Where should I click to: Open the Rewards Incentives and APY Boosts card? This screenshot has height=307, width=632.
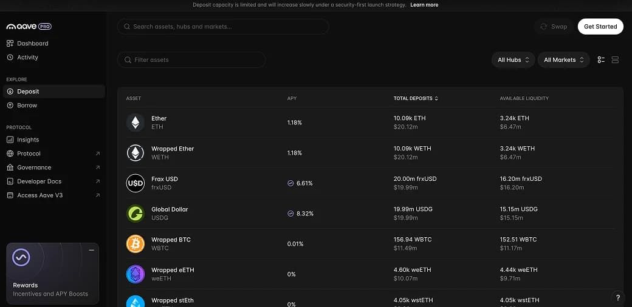point(52,274)
